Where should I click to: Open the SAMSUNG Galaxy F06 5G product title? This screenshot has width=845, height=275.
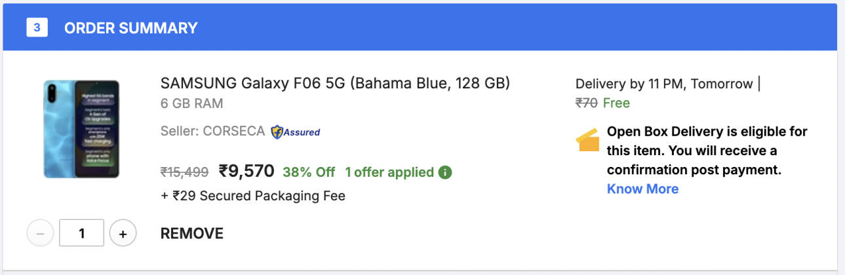coord(335,84)
